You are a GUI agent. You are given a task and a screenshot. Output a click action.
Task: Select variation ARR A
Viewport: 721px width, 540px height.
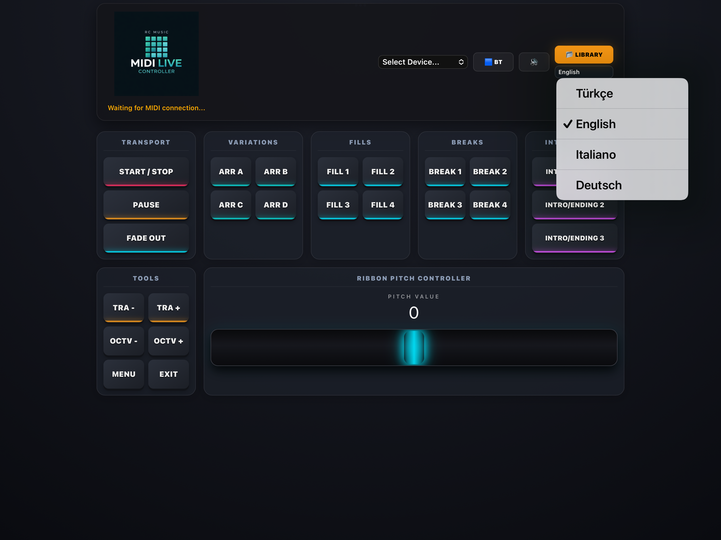[231, 172]
